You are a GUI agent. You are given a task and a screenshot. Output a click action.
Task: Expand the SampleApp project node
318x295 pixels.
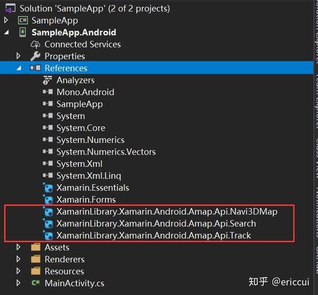pyautogui.click(x=6, y=20)
